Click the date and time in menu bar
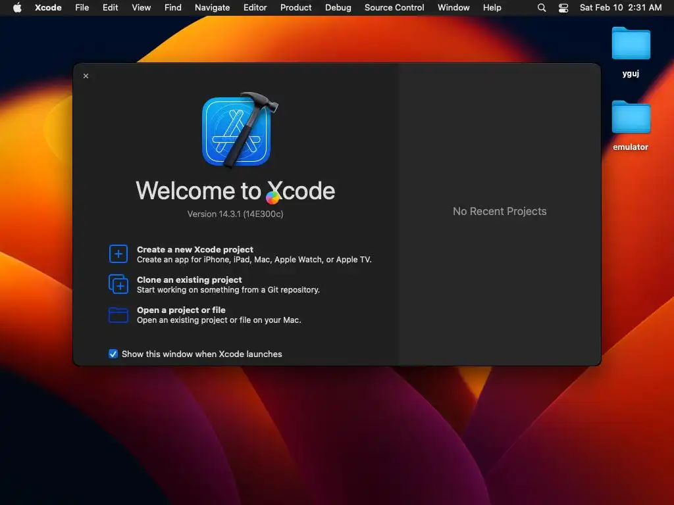674x505 pixels. 620,7
